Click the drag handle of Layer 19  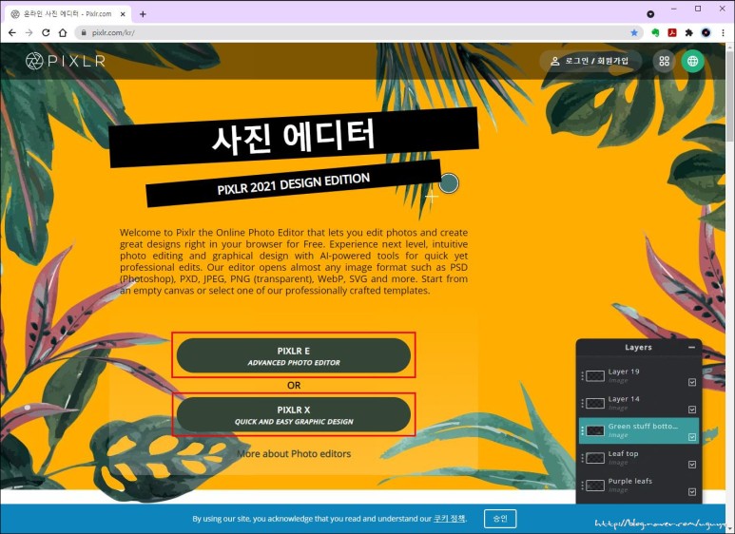[x=582, y=375]
